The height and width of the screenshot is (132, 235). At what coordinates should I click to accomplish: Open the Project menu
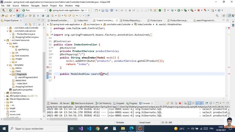53,5
